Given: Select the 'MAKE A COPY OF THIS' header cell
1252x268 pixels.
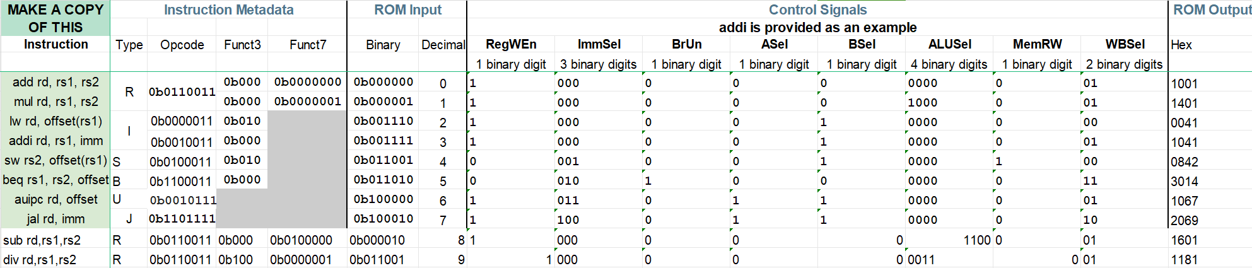Looking at the screenshot, I should point(56,18).
